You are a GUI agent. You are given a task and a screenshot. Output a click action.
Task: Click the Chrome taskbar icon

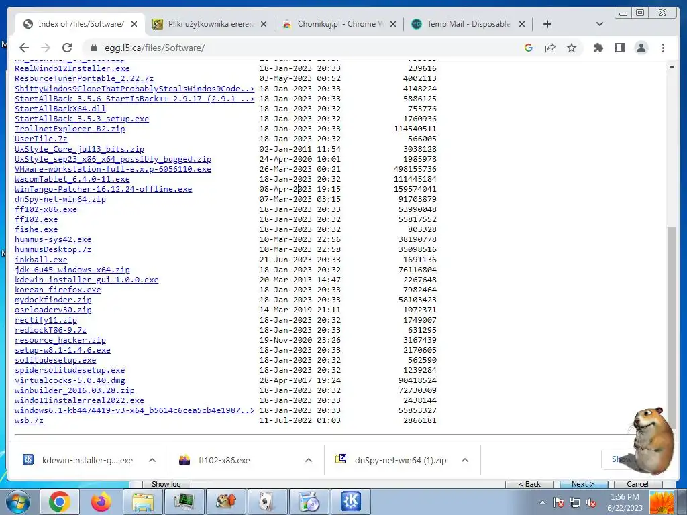pos(60,502)
